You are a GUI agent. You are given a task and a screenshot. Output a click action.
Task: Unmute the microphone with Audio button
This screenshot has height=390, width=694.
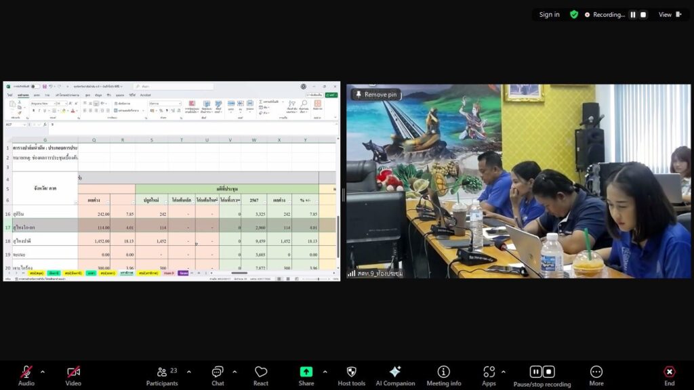[26, 372]
